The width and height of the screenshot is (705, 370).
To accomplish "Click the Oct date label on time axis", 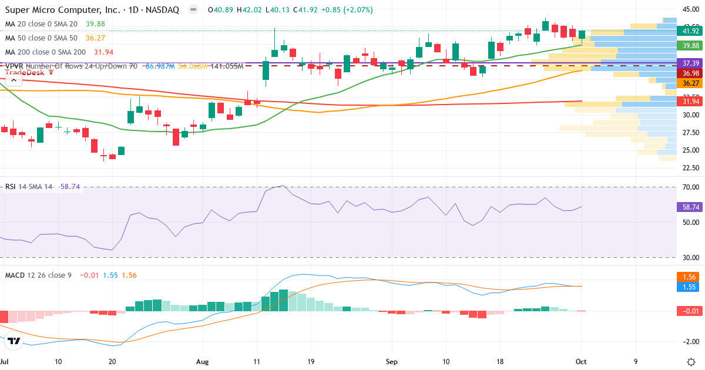I will click(x=582, y=362).
